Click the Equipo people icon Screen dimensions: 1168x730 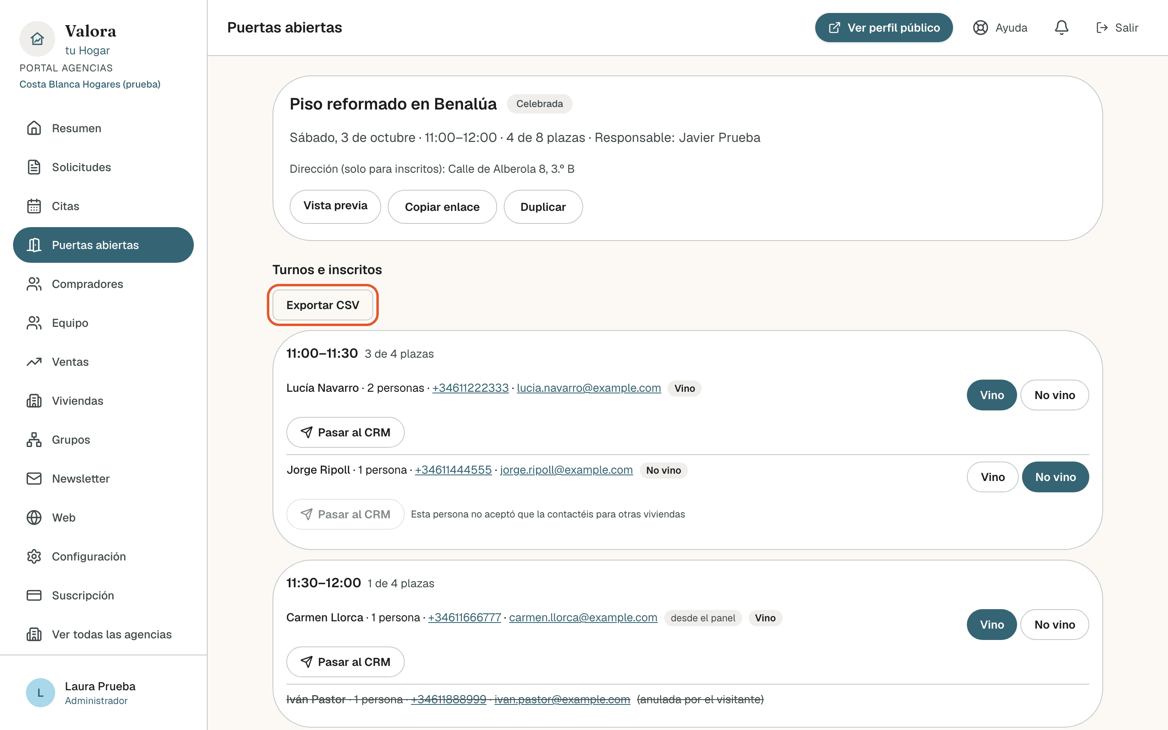(x=34, y=323)
